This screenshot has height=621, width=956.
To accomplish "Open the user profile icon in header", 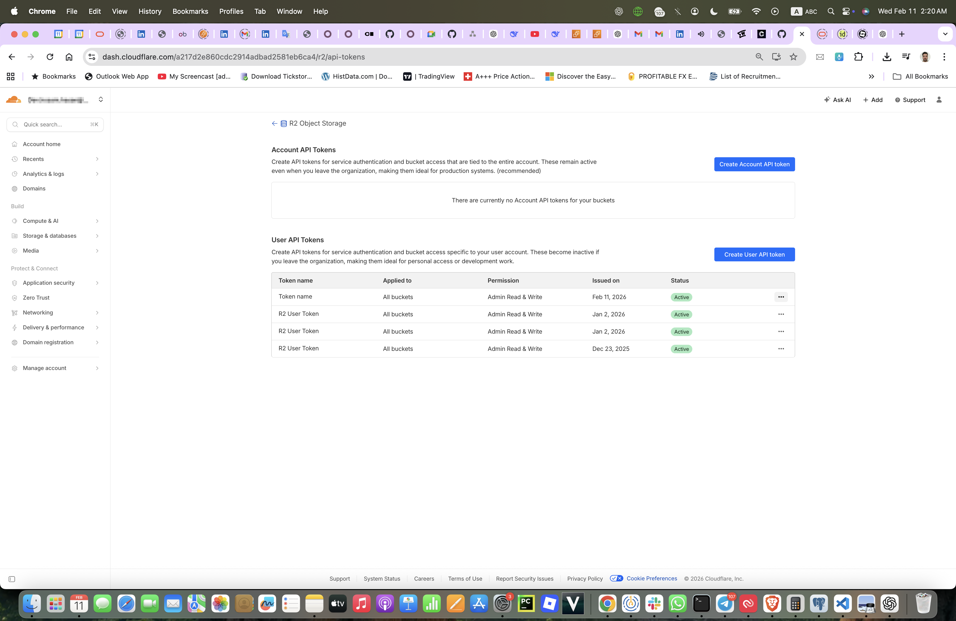I will tap(939, 100).
